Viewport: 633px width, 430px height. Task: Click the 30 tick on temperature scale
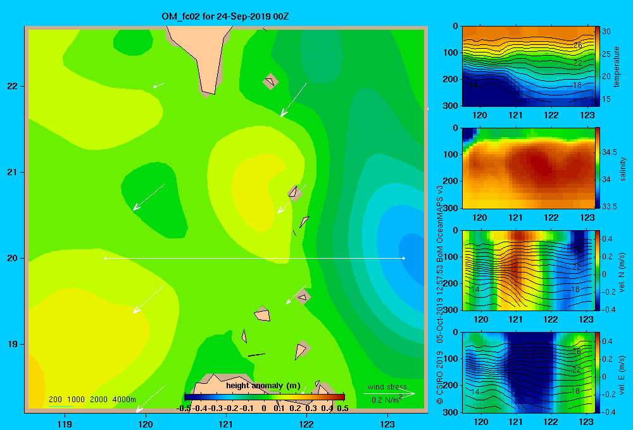coord(606,32)
